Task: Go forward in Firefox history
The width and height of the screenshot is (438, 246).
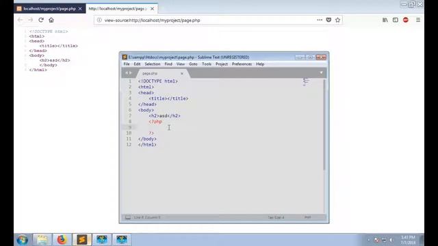Action: click(x=30, y=20)
